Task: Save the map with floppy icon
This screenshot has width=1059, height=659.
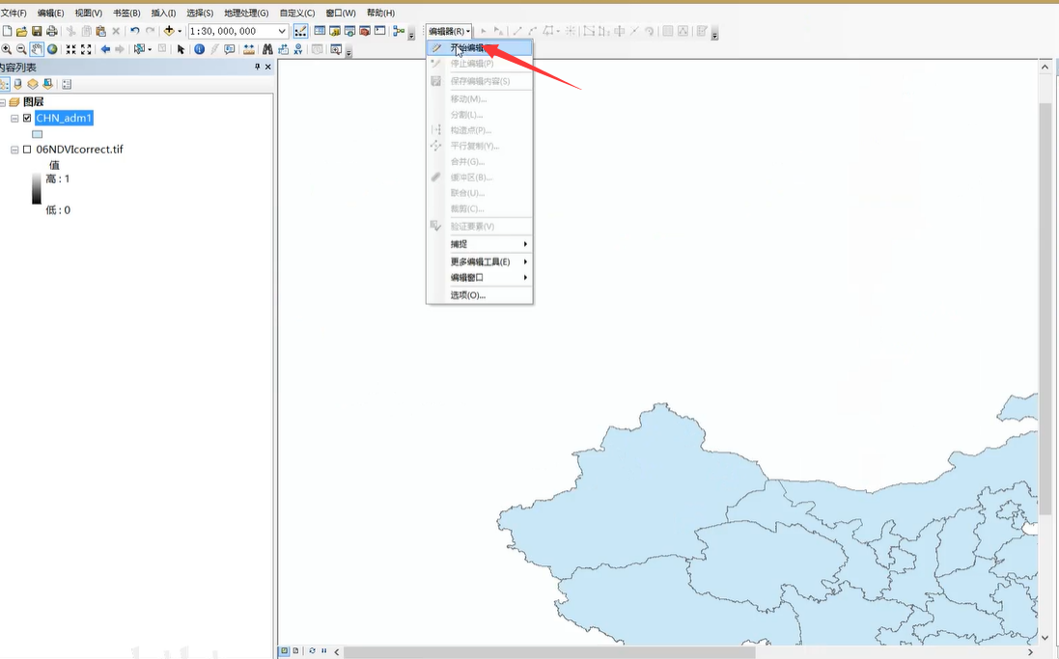Action: [x=37, y=31]
